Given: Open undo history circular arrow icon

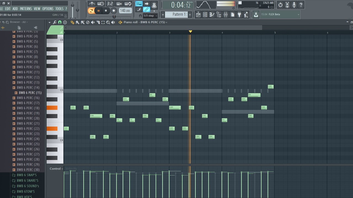Looking at the screenshot, I should 280,5.
